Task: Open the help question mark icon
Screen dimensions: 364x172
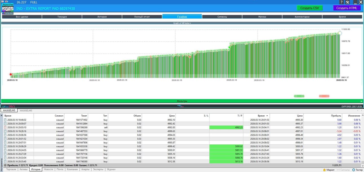Action: (341, 2)
